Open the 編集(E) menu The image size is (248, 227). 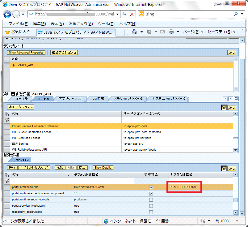(40, 24)
